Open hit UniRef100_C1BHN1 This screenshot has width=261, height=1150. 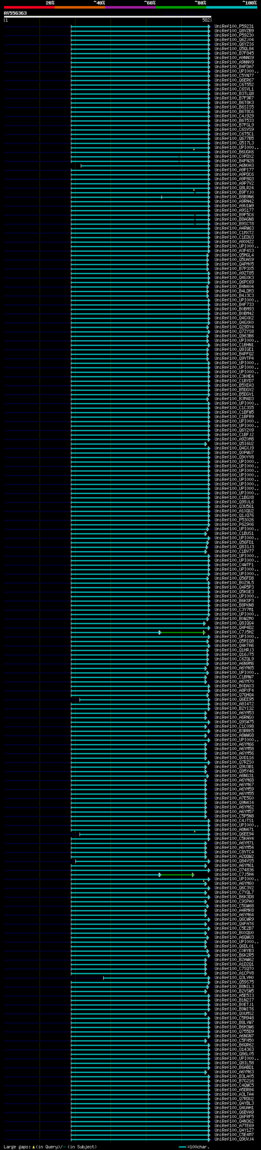(234, 345)
